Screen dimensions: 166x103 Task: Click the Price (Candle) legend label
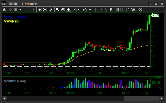click(x=15, y=17)
